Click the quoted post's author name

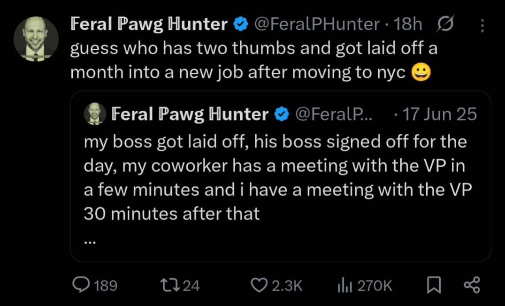(190, 114)
